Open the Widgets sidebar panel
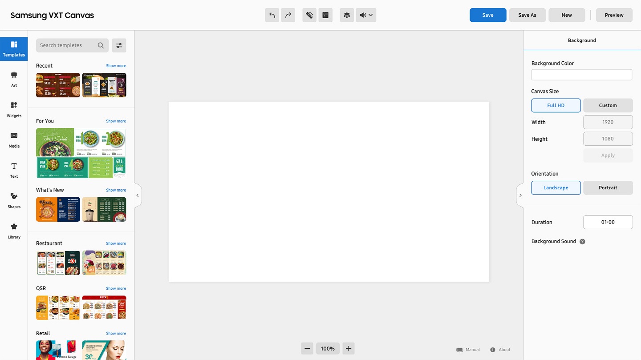 click(14, 109)
